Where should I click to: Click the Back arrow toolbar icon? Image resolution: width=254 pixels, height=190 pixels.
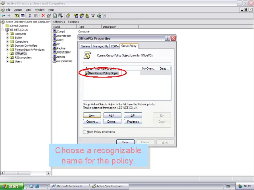pos(3,16)
